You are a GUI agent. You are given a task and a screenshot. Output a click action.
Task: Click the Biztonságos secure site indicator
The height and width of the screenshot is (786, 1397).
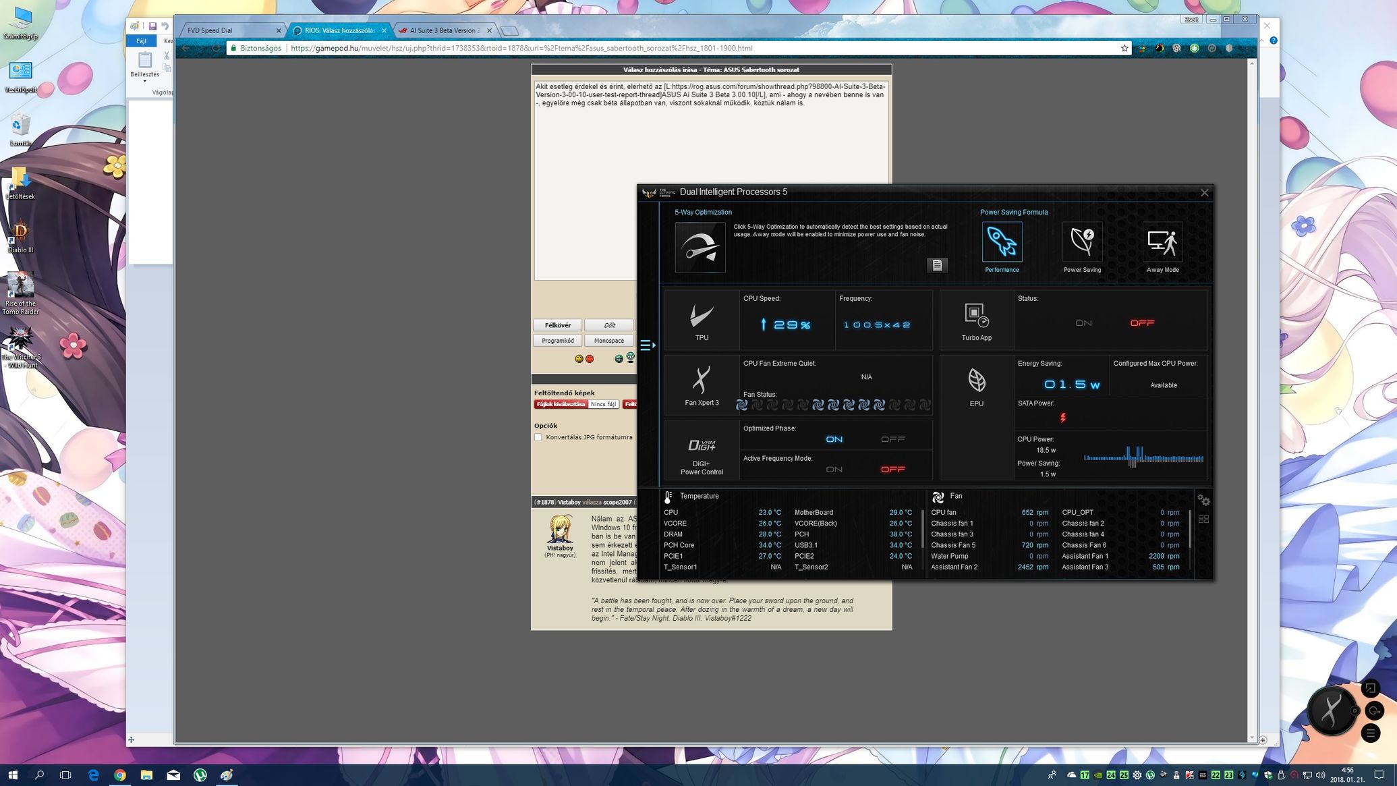coord(256,48)
